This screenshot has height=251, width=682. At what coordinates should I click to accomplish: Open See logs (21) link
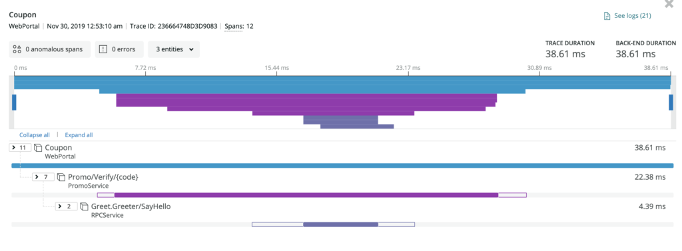pyautogui.click(x=627, y=16)
